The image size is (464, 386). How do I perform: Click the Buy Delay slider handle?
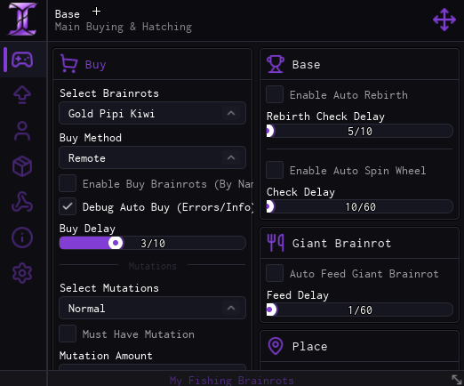pyautogui.click(x=116, y=243)
